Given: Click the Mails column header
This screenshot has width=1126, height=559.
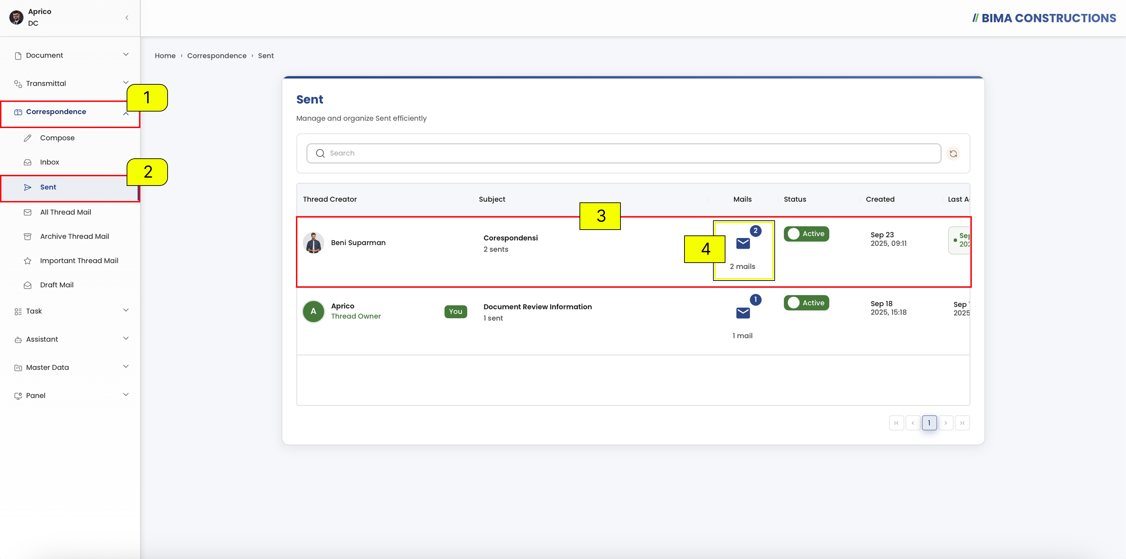Looking at the screenshot, I should pyautogui.click(x=742, y=199).
